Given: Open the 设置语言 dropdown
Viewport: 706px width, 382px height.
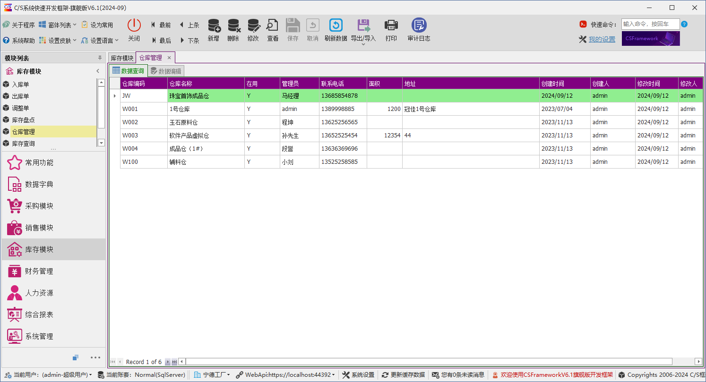Looking at the screenshot, I should (100, 41).
